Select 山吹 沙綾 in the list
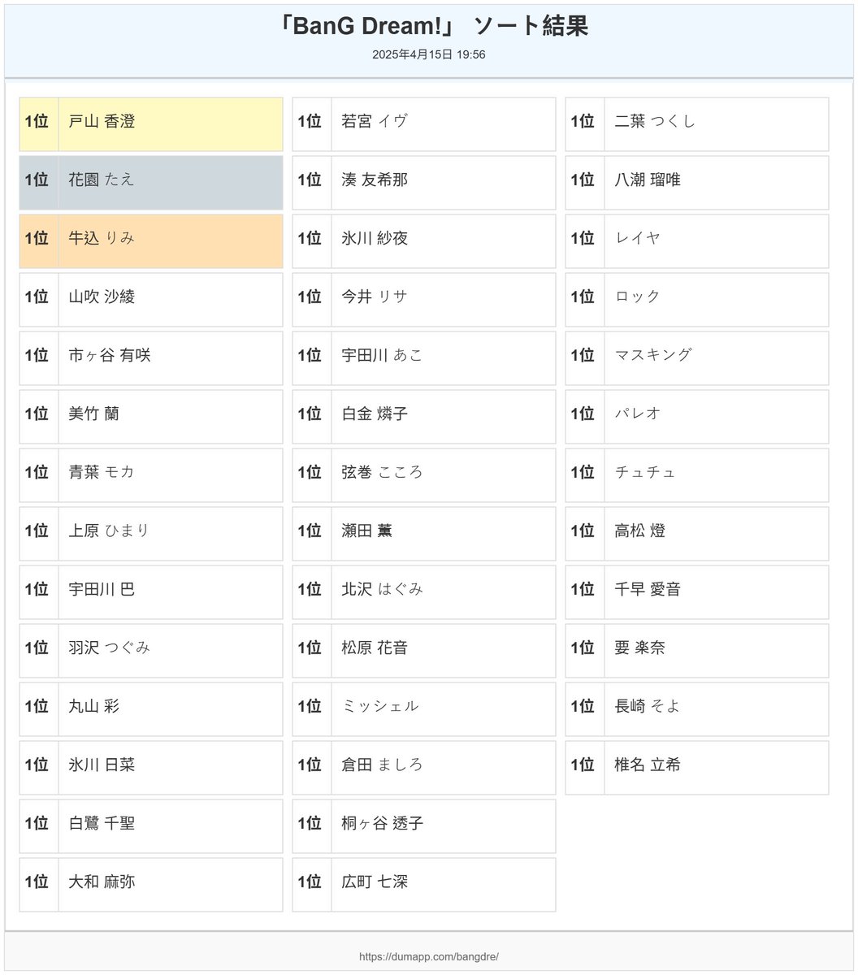858x975 pixels. pos(151,300)
